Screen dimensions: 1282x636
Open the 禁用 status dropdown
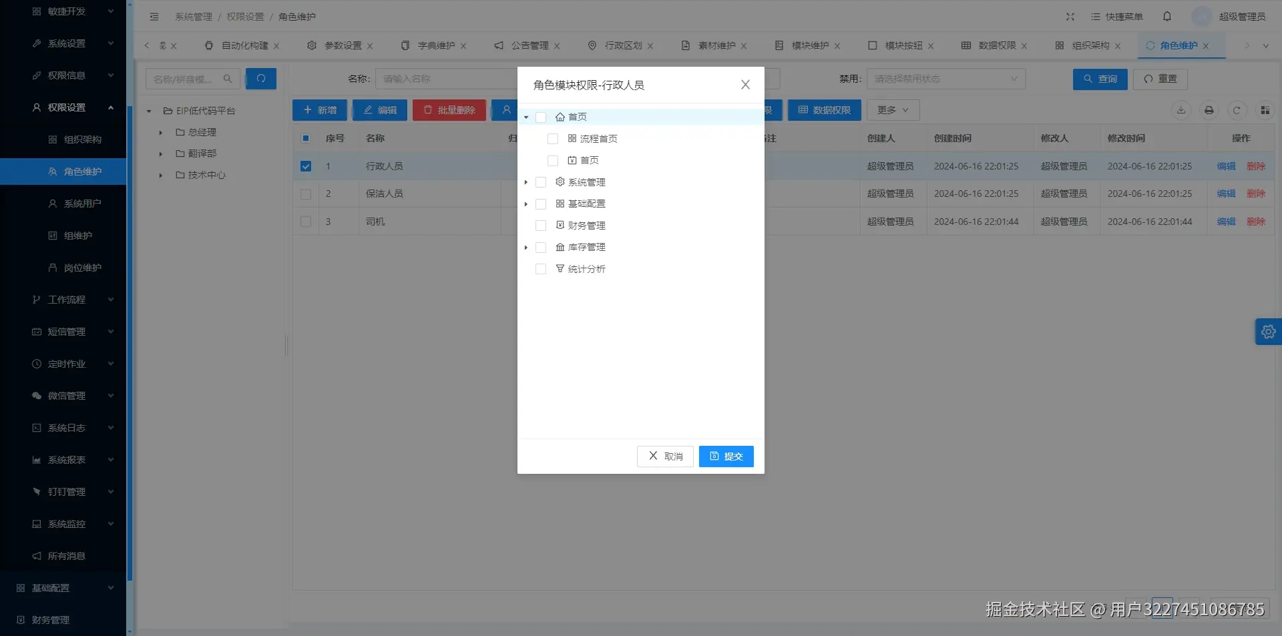tap(946, 79)
